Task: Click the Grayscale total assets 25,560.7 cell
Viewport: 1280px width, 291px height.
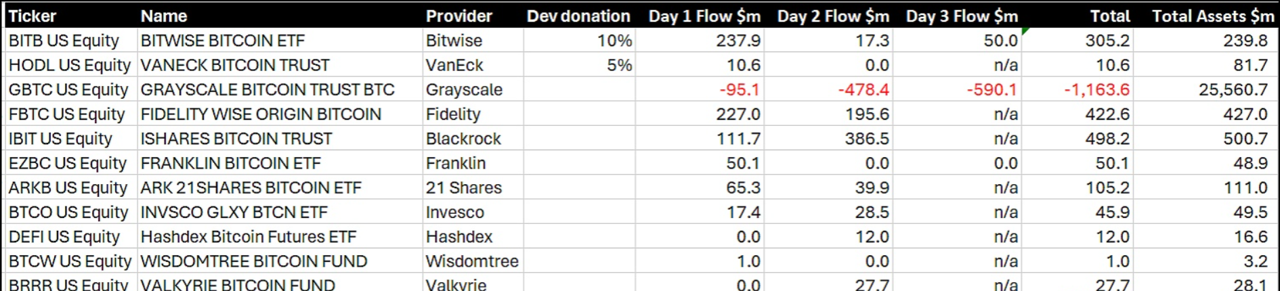Action: pos(1233,89)
